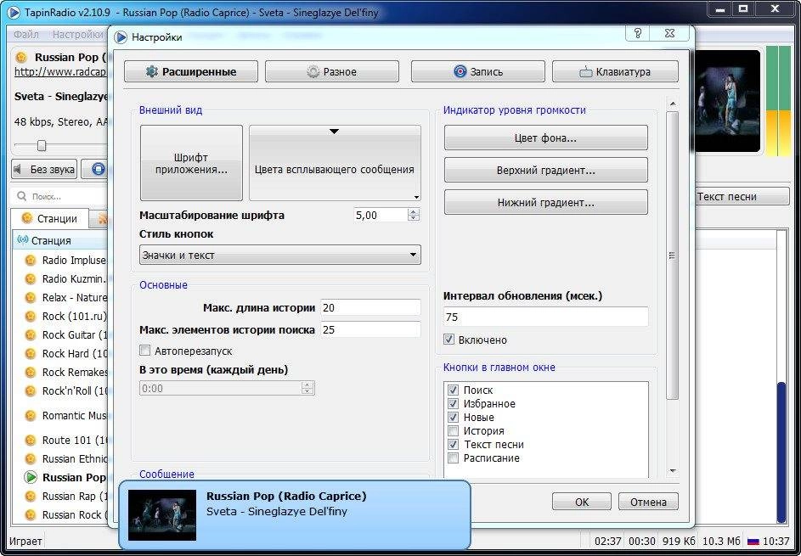Click the Нижний градиент button
Screen dimensions: 801x556
coord(545,202)
